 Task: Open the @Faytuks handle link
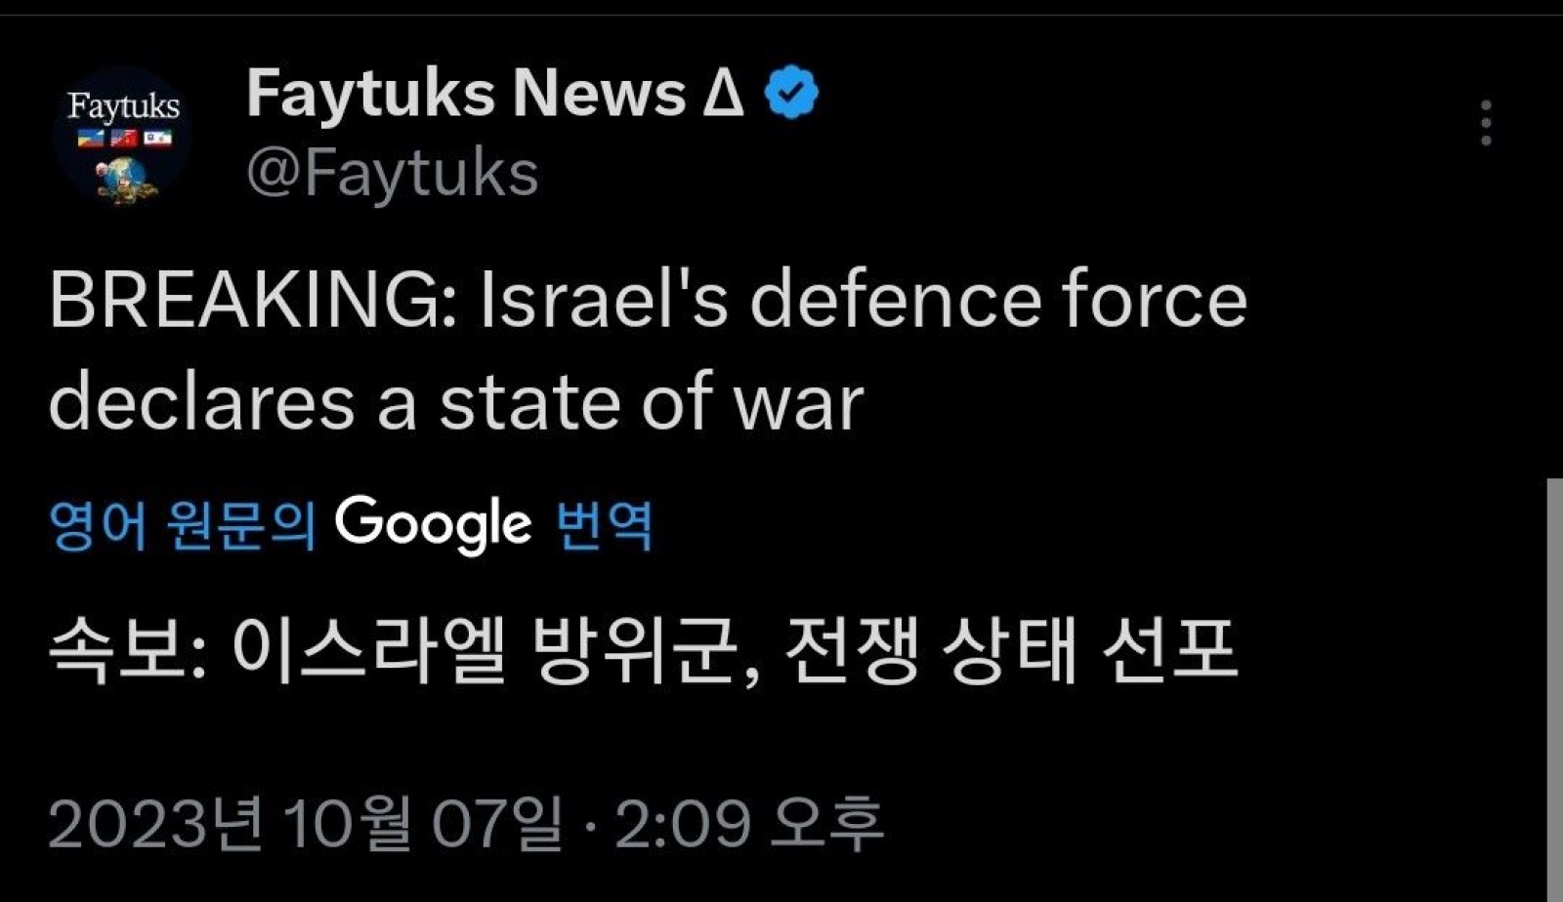coord(392,173)
